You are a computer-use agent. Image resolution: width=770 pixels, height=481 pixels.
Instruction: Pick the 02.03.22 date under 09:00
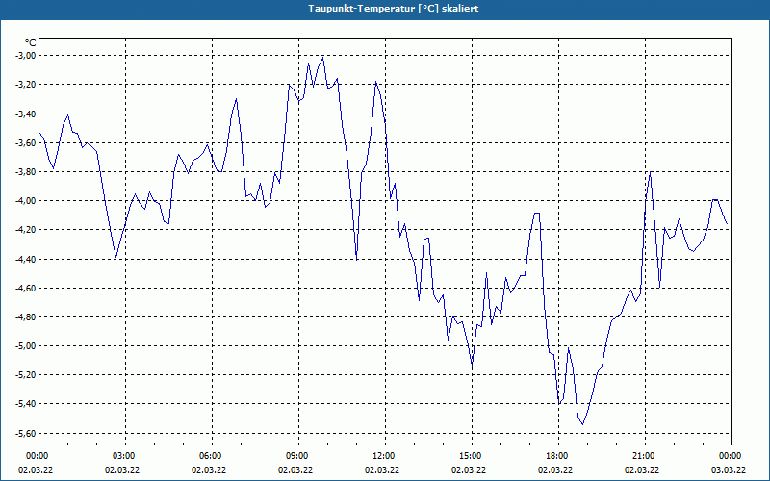(x=295, y=470)
